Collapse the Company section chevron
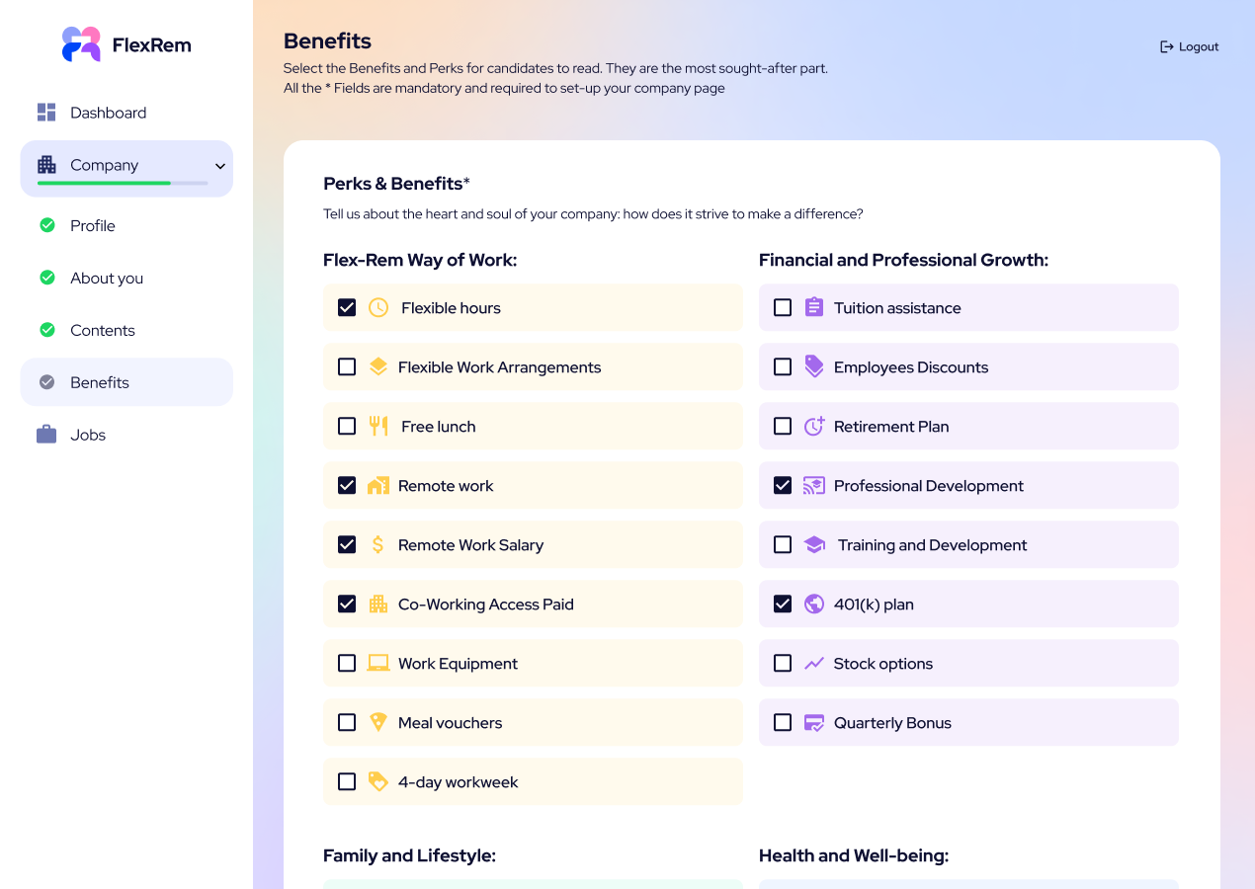 (x=220, y=166)
